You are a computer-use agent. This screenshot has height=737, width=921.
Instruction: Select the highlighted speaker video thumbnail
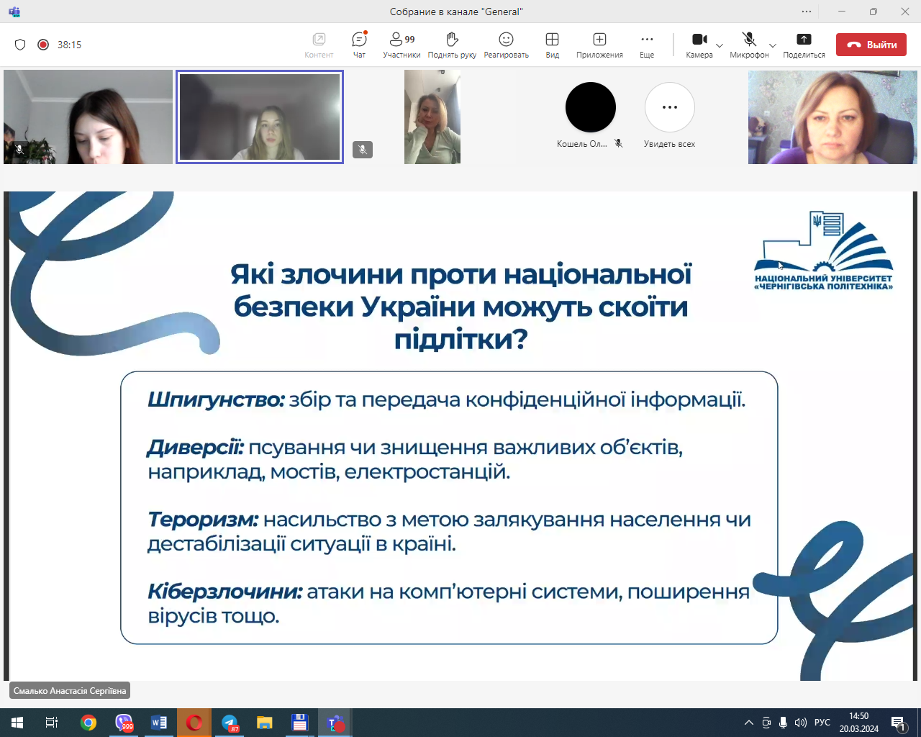point(260,117)
